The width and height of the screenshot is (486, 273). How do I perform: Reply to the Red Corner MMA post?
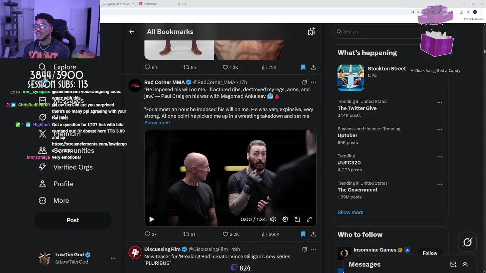coord(150,234)
